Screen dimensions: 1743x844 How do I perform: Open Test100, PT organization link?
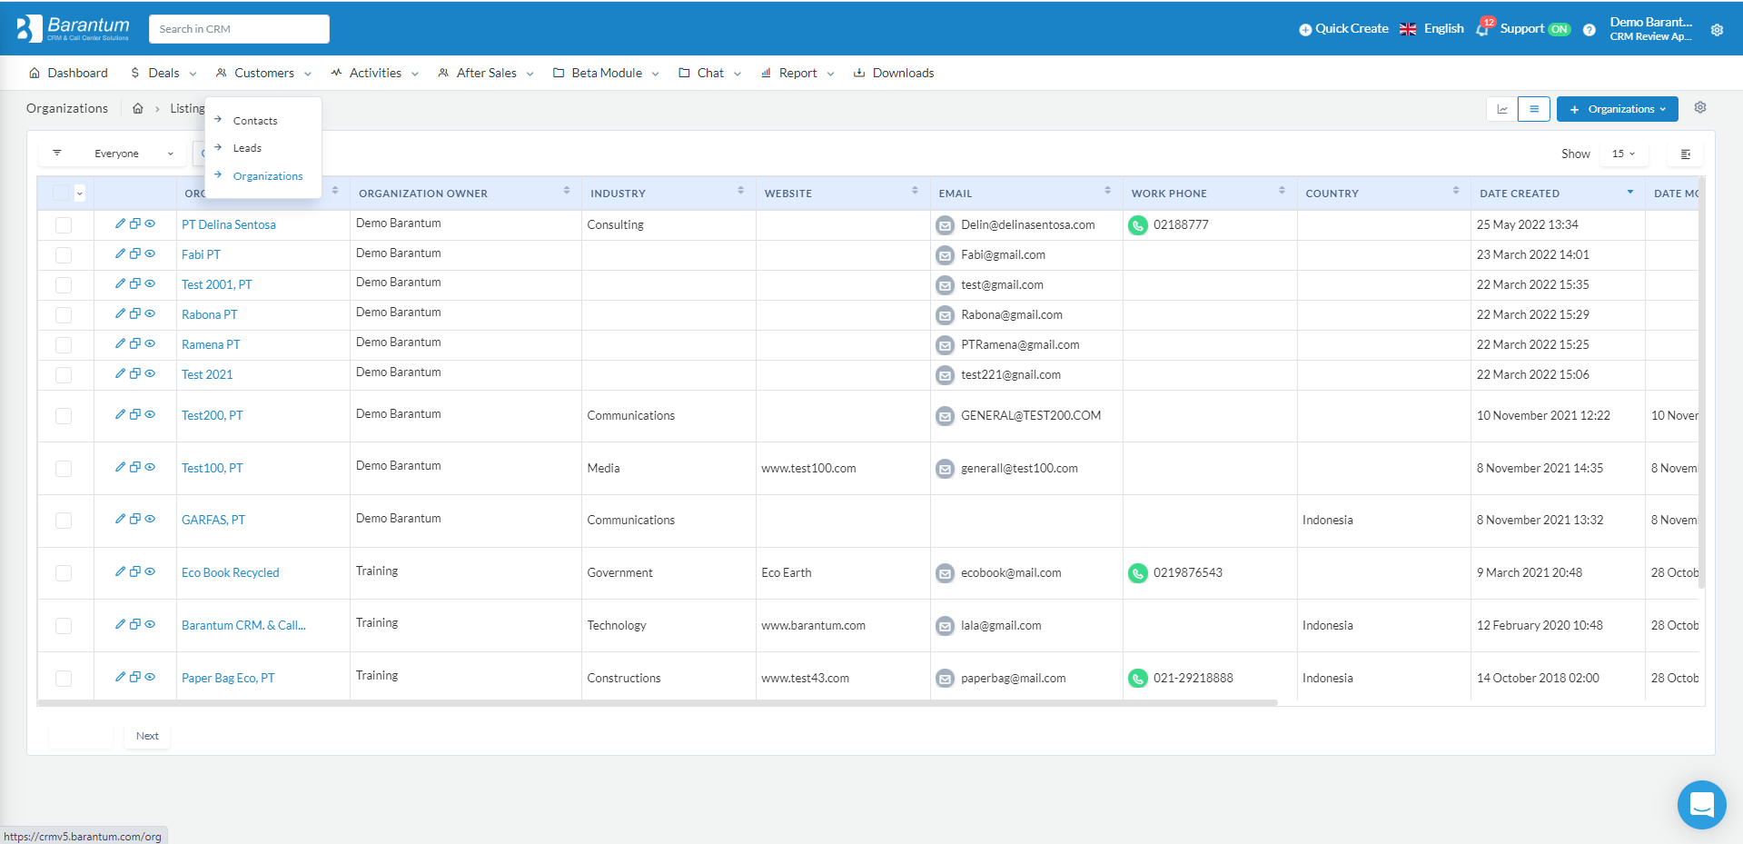[213, 469]
